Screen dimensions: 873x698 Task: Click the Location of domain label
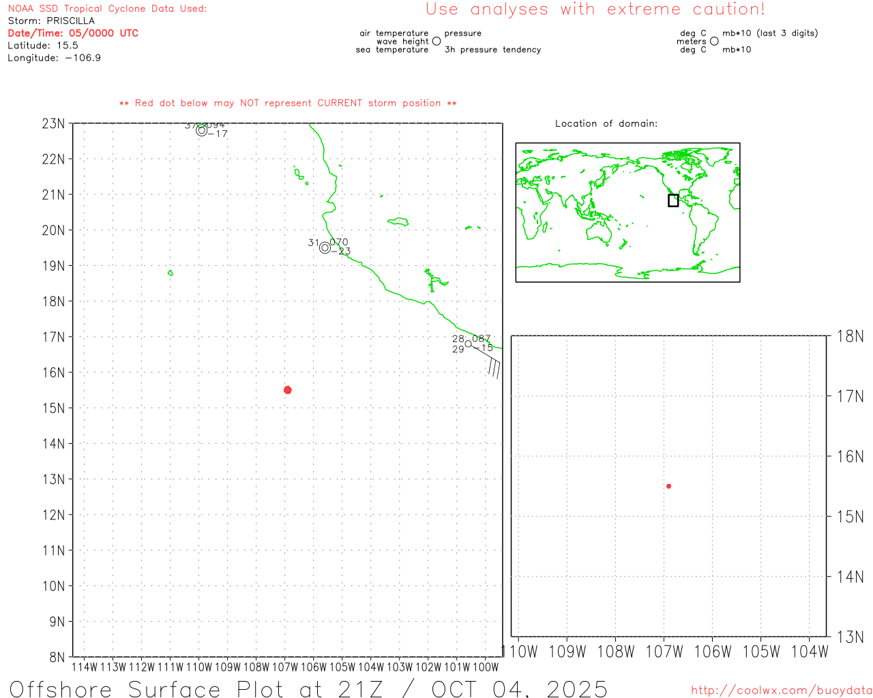click(606, 123)
